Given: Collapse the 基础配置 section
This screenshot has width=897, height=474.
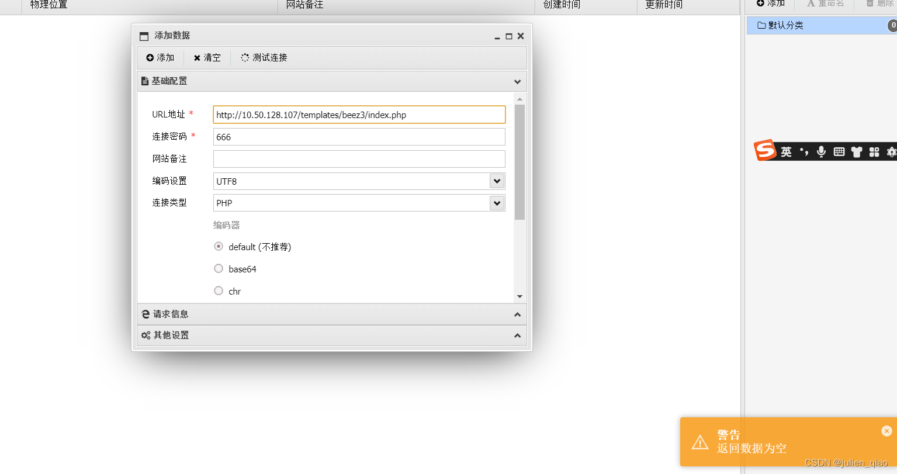Looking at the screenshot, I should tap(517, 81).
